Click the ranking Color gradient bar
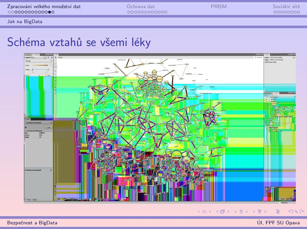This screenshot has height=229, width=307. click(x=40, y=65)
